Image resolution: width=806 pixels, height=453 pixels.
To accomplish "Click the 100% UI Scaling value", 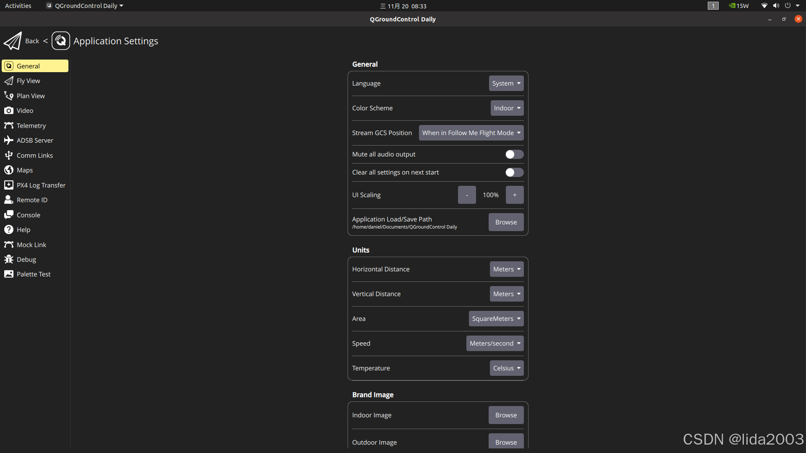I will pos(491,195).
